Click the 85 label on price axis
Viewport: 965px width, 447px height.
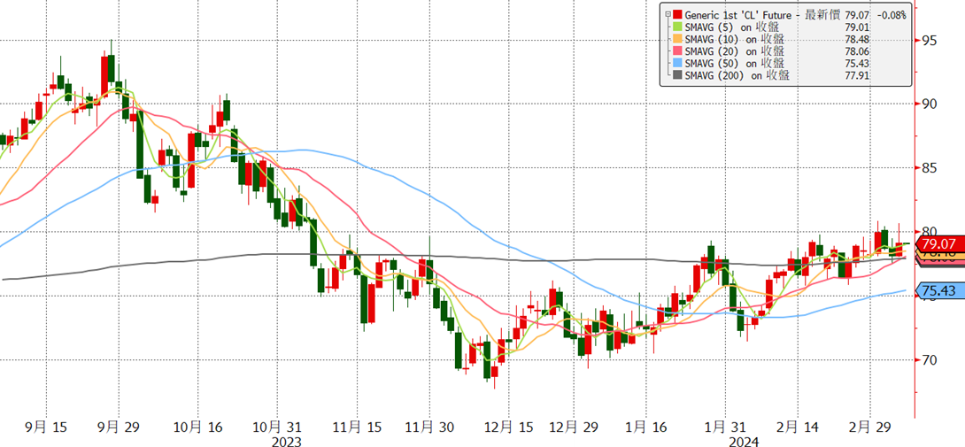click(928, 168)
